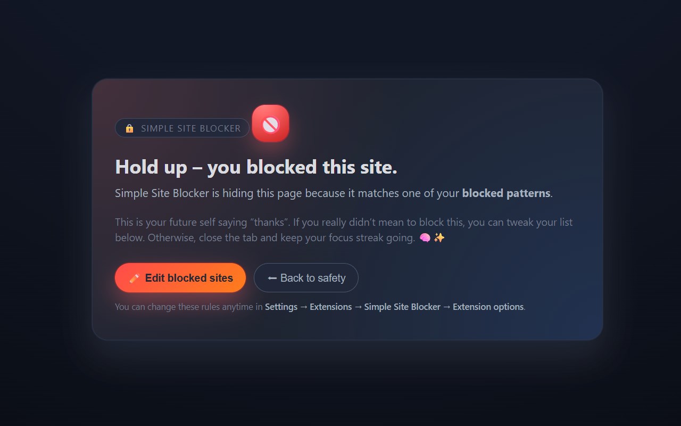The width and height of the screenshot is (681, 426).
Task: Click the bold 'blocked patterns' text
Action: [506, 193]
